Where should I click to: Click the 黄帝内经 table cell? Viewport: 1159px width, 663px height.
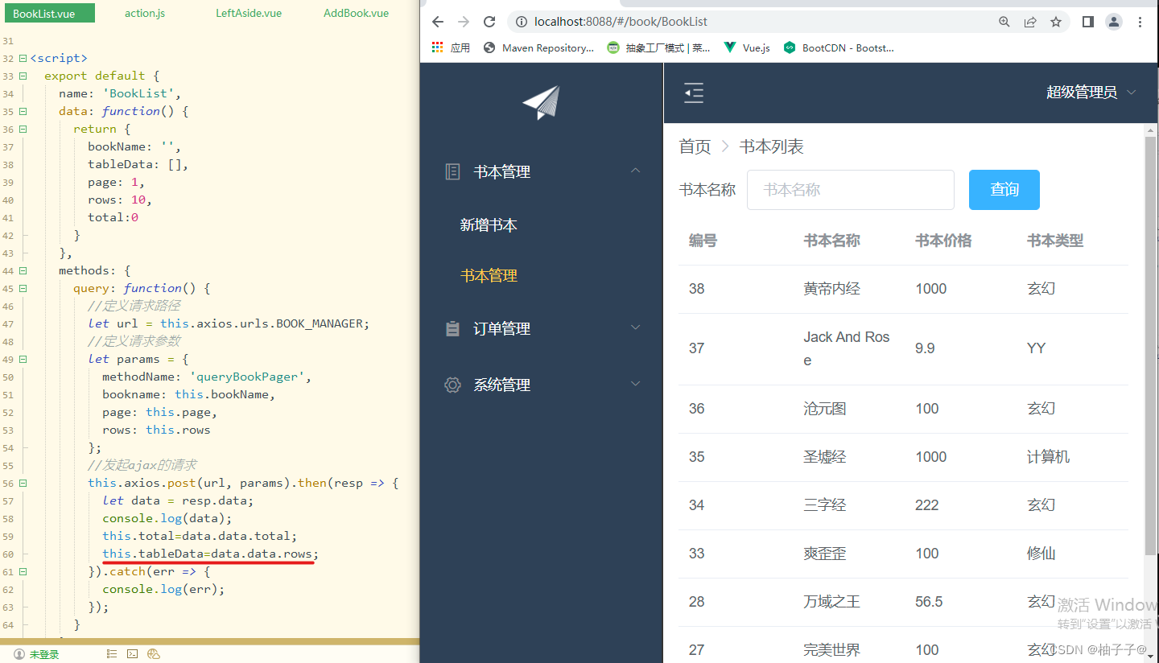pos(831,289)
